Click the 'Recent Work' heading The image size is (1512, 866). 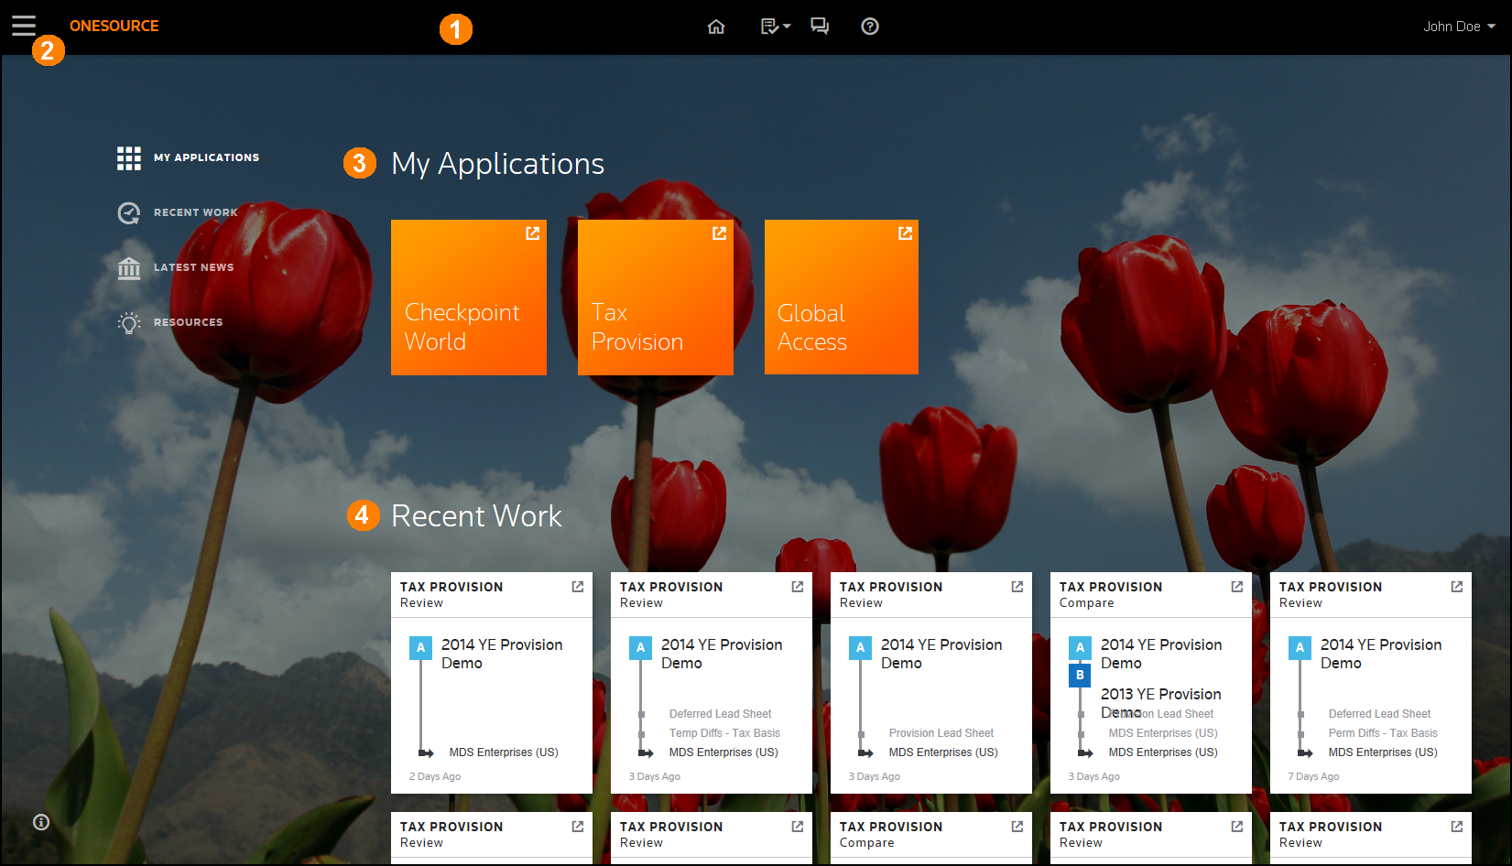pyautogui.click(x=476, y=516)
